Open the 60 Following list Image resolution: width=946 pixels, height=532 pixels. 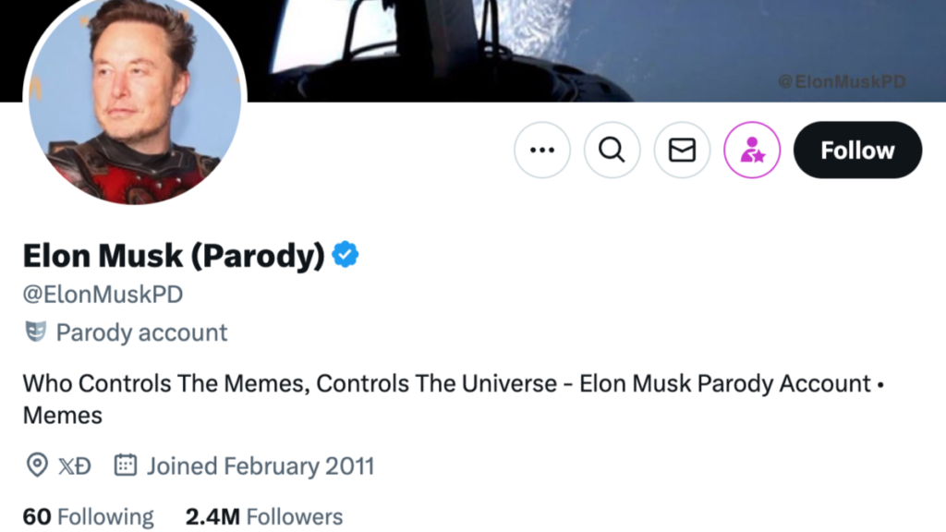tap(89, 516)
